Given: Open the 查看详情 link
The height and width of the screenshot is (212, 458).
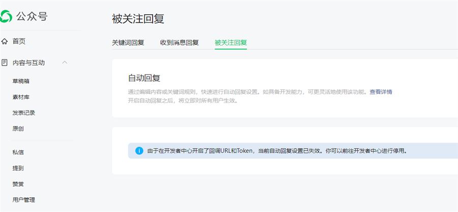Looking at the screenshot, I should (x=381, y=92).
